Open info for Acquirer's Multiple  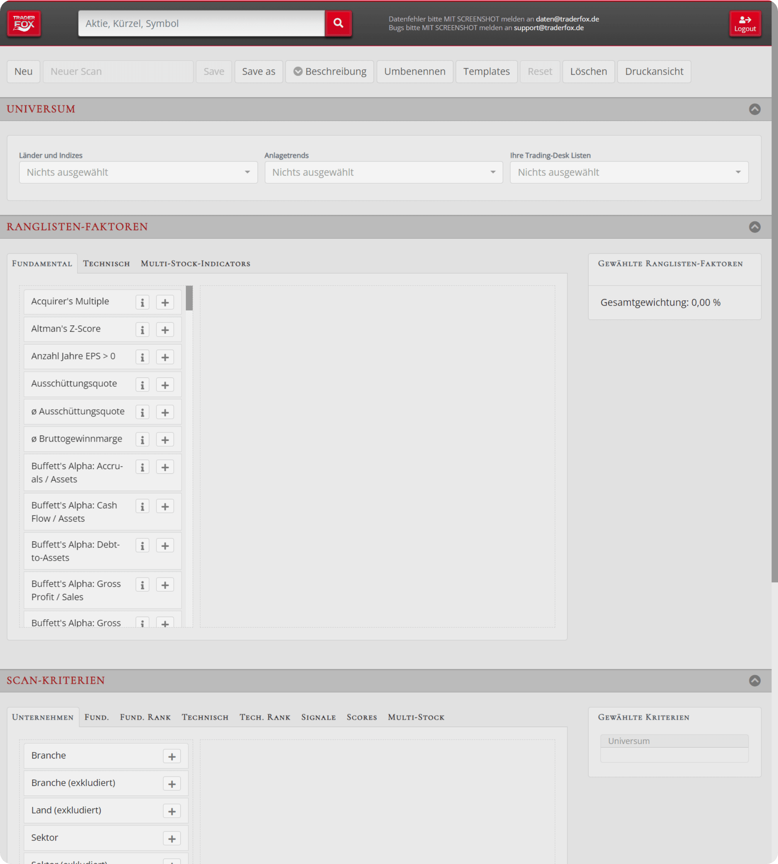[142, 302]
